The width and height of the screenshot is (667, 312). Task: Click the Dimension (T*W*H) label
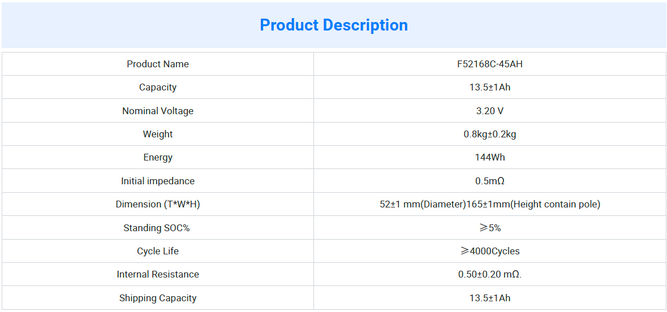158,205
